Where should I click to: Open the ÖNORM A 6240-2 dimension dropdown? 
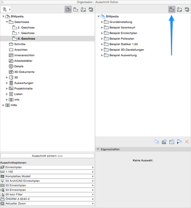[49, 199]
